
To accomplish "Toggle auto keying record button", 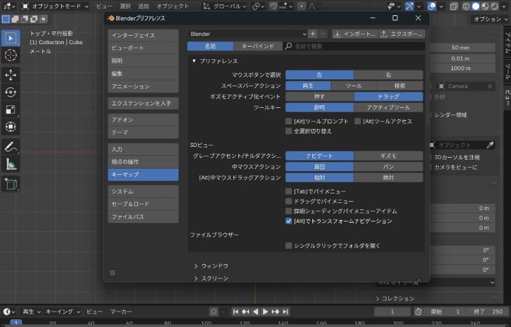I will click(214, 312).
